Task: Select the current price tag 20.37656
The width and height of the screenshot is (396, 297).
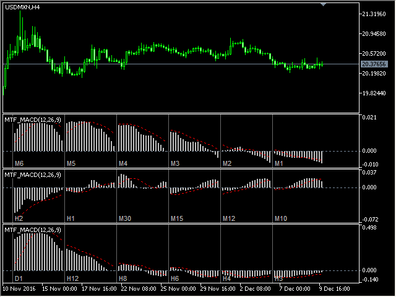Action: pyautogui.click(x=375, y=64)
